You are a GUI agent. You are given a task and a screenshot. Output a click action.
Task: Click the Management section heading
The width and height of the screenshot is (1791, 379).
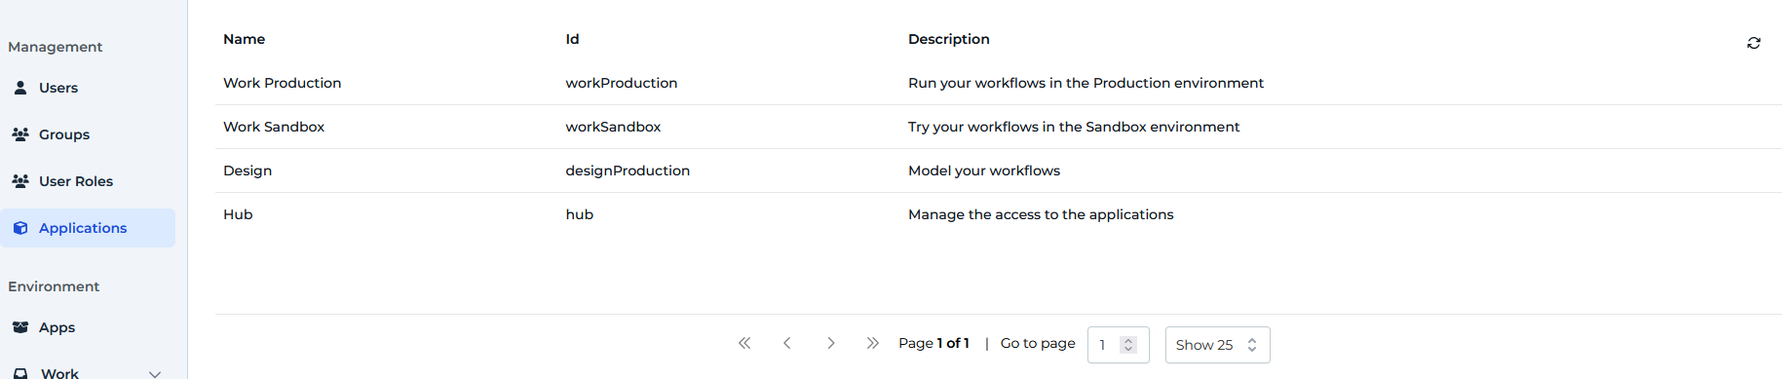coord(56,47)
